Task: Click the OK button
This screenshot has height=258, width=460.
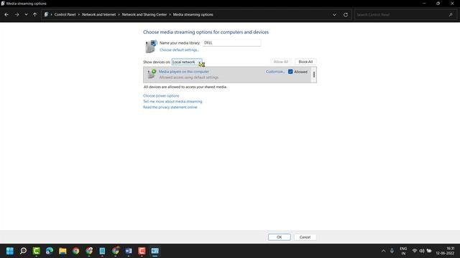Action: click(x=280, y=237)
